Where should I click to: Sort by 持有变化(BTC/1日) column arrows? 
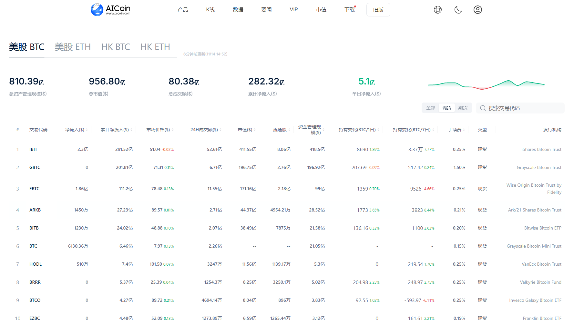click(x=378, y=130)
